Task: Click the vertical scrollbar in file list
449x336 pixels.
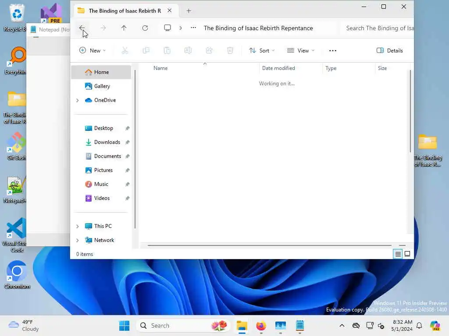Action: tap(410, 112)
